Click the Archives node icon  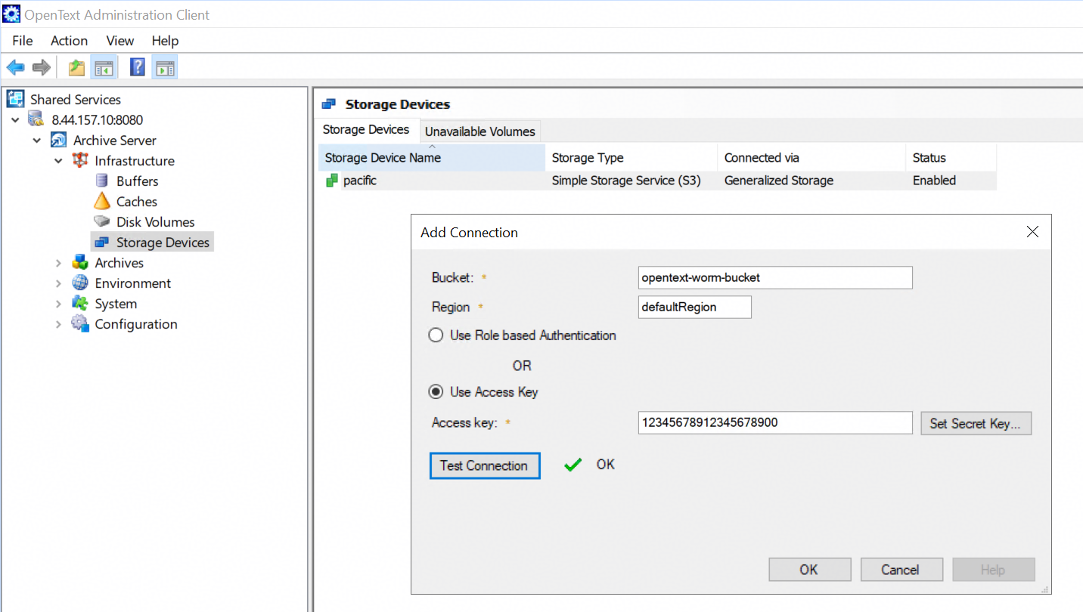(79, 262)
